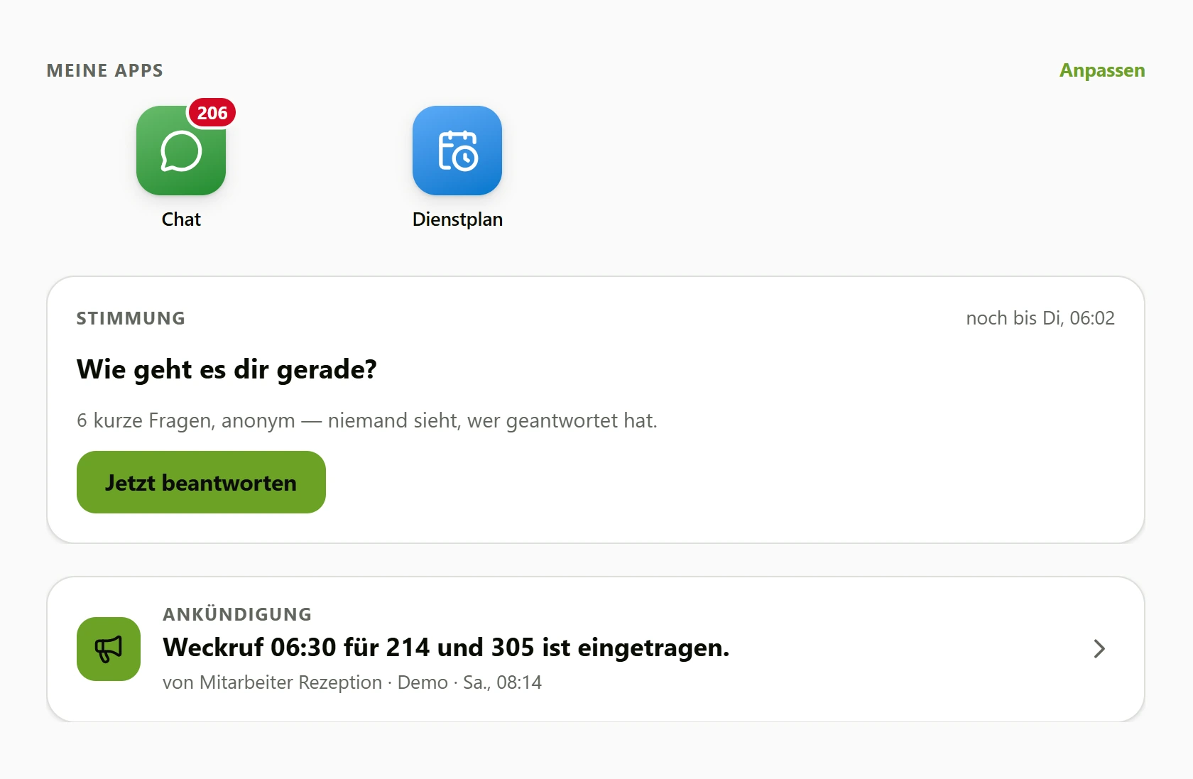Click the red 206 unread badge
Viewport: 1193px width, 779px height.
(212, 113)
